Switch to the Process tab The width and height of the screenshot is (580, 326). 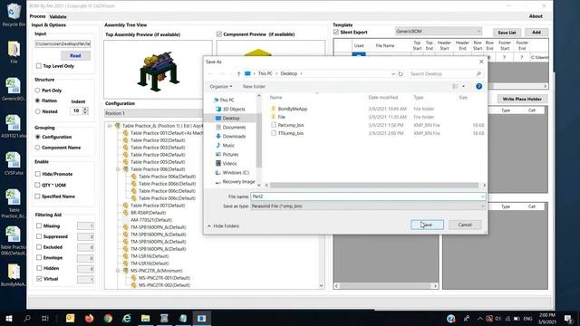click(37, 16)
